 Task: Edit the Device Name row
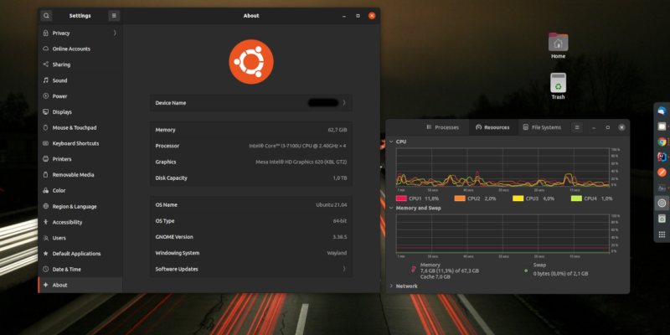click(250, 103)
